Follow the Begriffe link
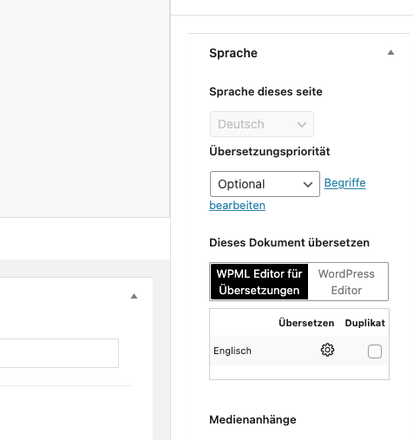The height and width of the screenshot is (440, 413). [x=344, y=183]
